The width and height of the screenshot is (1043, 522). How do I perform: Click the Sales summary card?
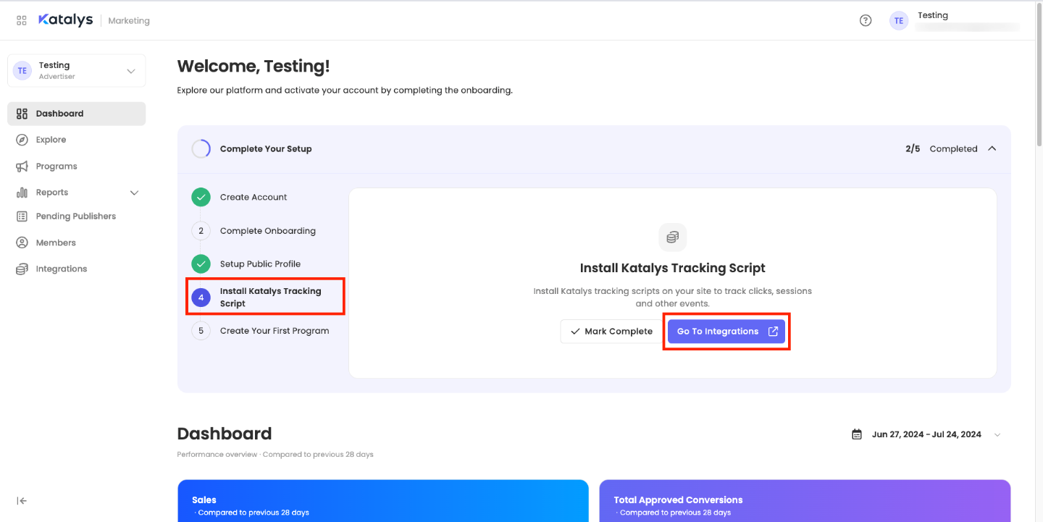point(383,501)
